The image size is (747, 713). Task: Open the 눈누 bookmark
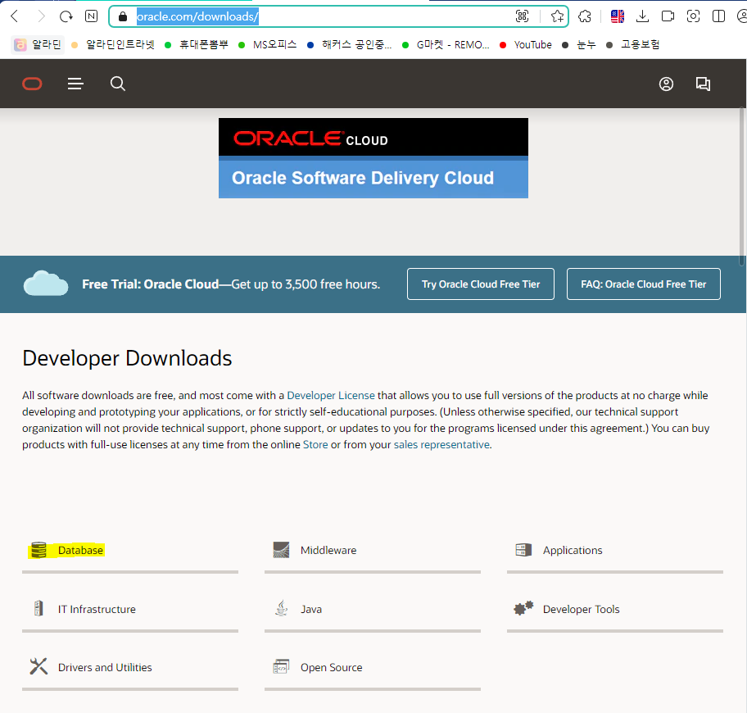(579, 45)
